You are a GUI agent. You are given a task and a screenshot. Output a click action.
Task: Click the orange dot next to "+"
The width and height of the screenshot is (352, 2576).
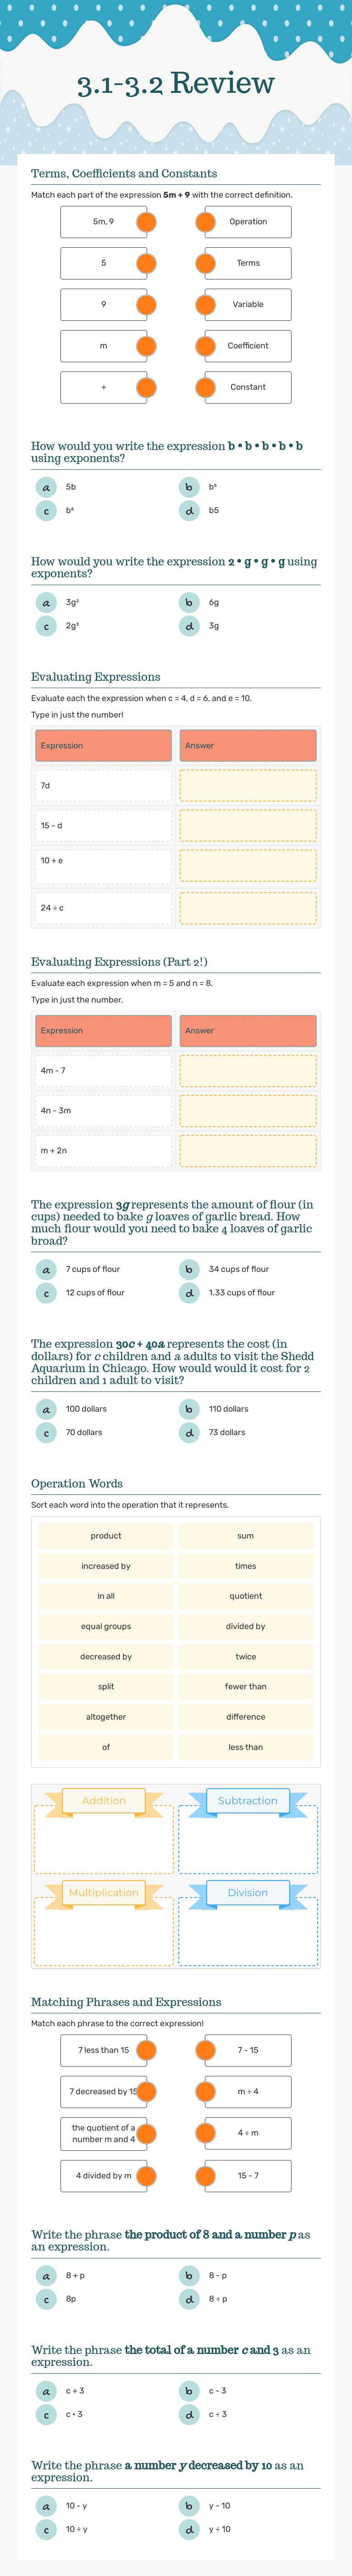(x=148, y=387)
